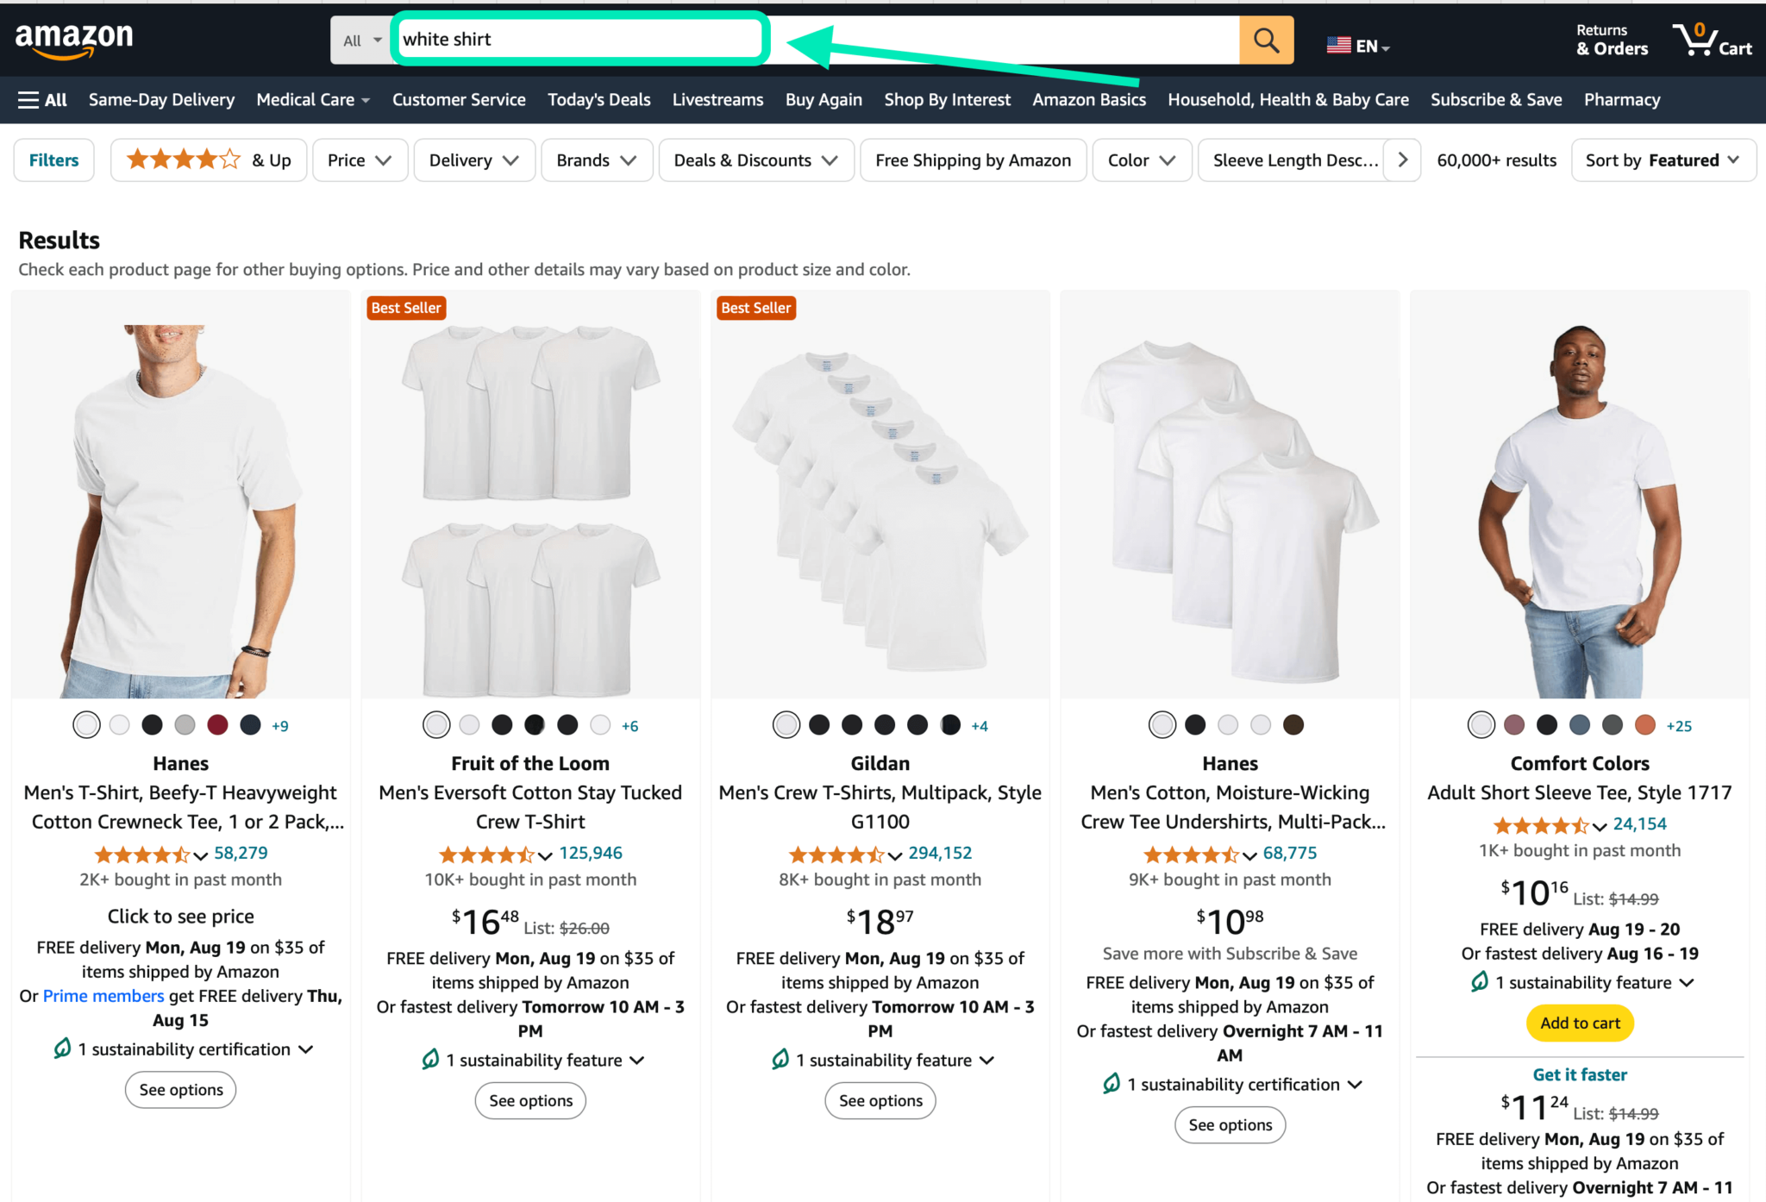Toggle the 4 Stars & Up rating filter
This screenshot has height=1202, width=1766.
(207, 160)
